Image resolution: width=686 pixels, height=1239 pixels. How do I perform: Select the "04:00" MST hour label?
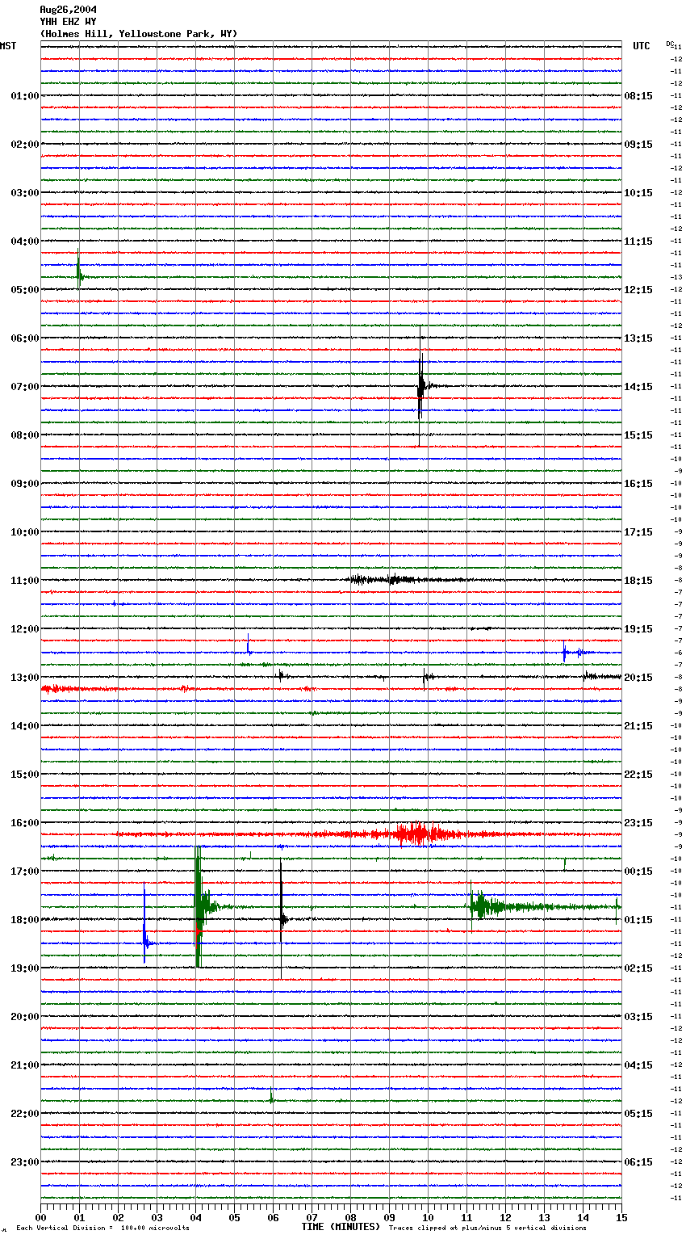(x=25, y=241)
